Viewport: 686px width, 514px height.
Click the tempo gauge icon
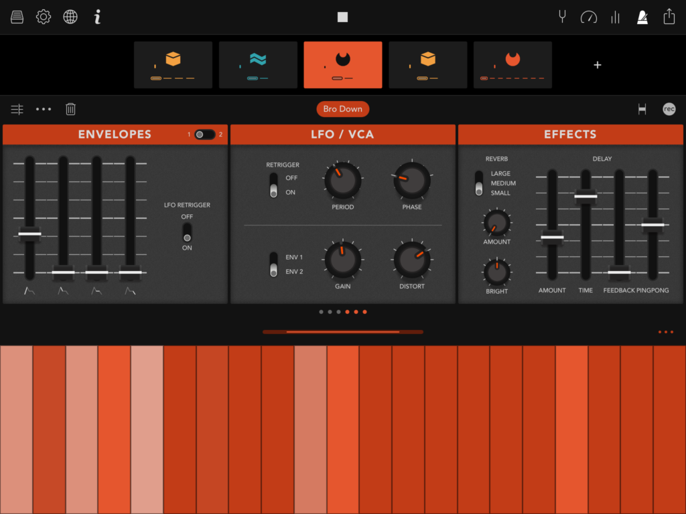[588, 17]
